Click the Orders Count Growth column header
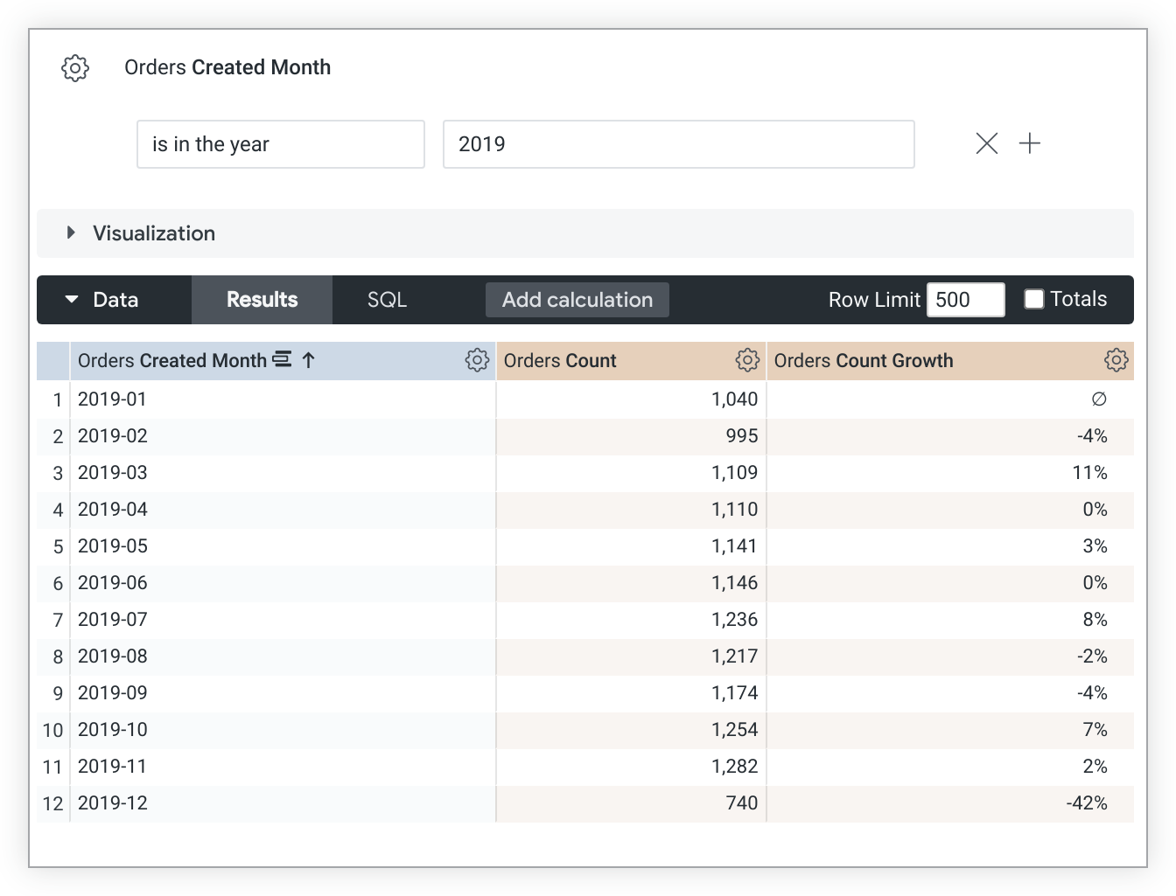 [864, 361]
